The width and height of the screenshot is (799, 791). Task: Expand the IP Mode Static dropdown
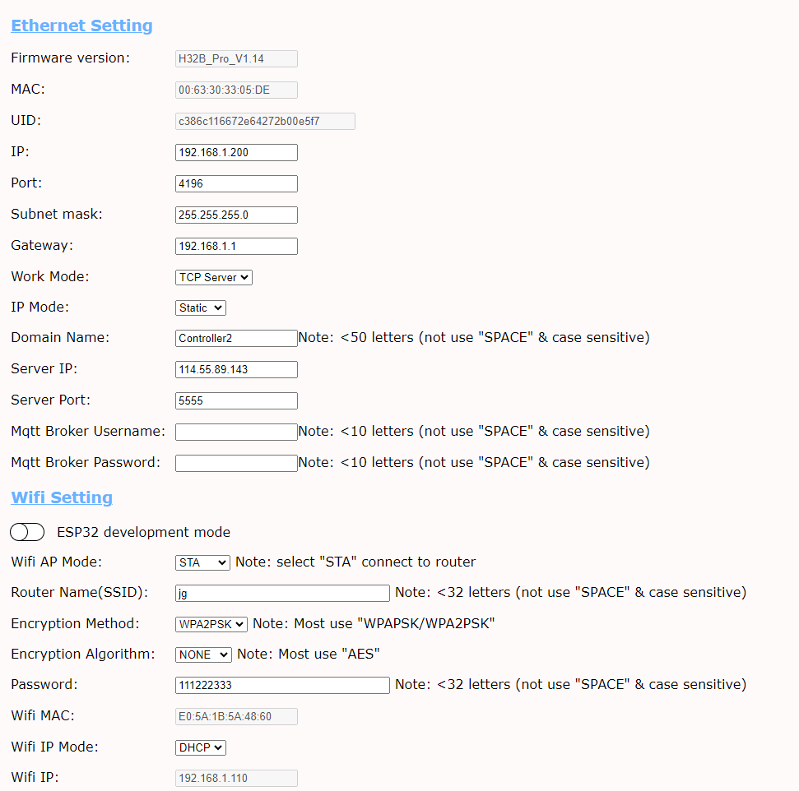point(201,308)
